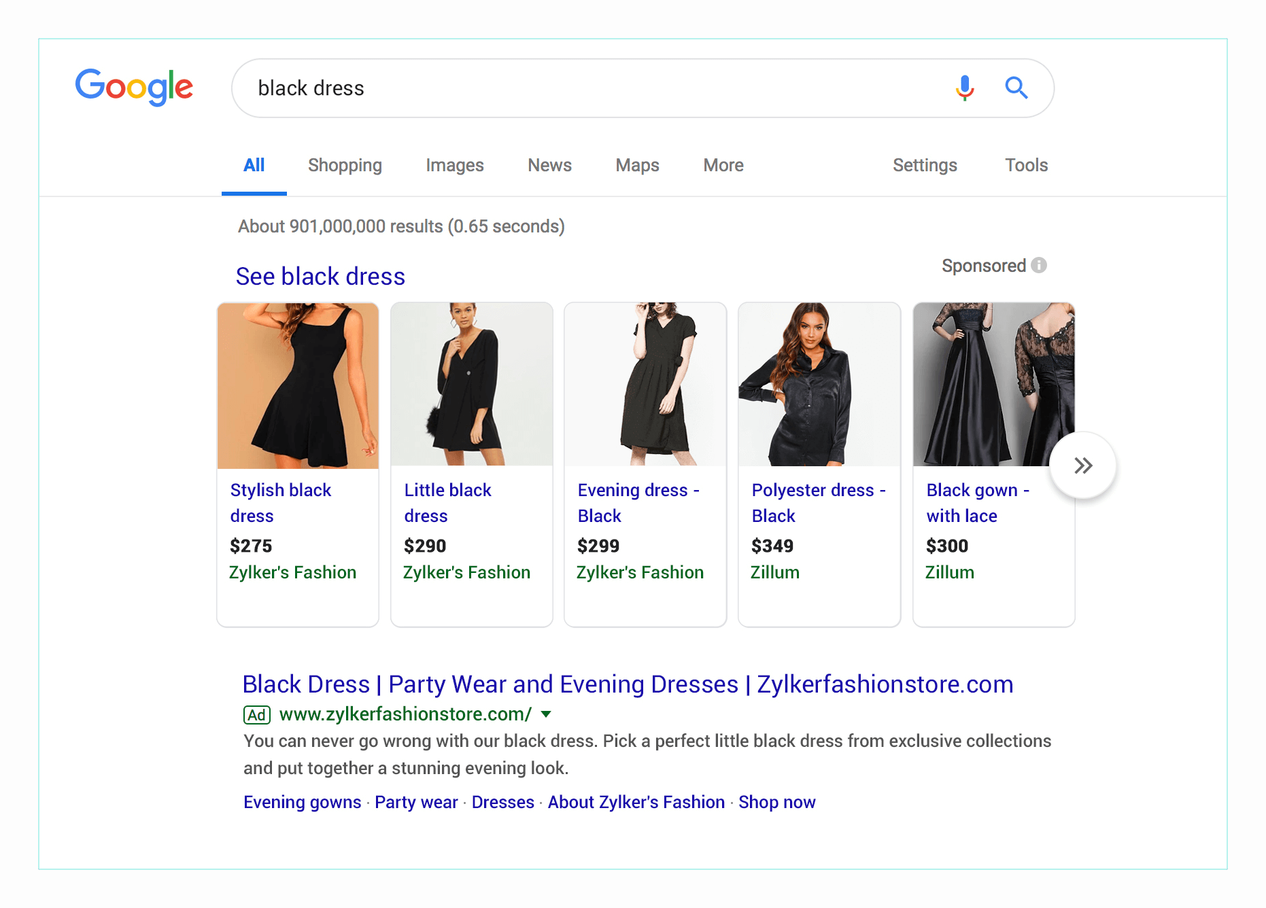Image resolution: width=1266 pixels, height=908 pixels.
Task: Switch to the Shopping tab
Action: pyautogui.click(x=345, y=165)
